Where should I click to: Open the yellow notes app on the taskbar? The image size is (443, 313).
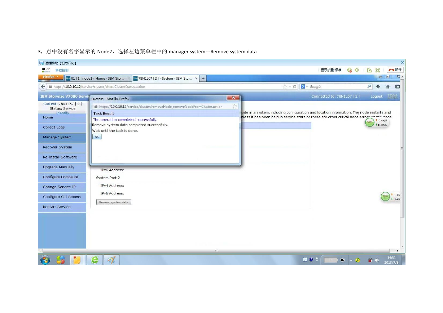pyautogui.click(x=76, y=260)
